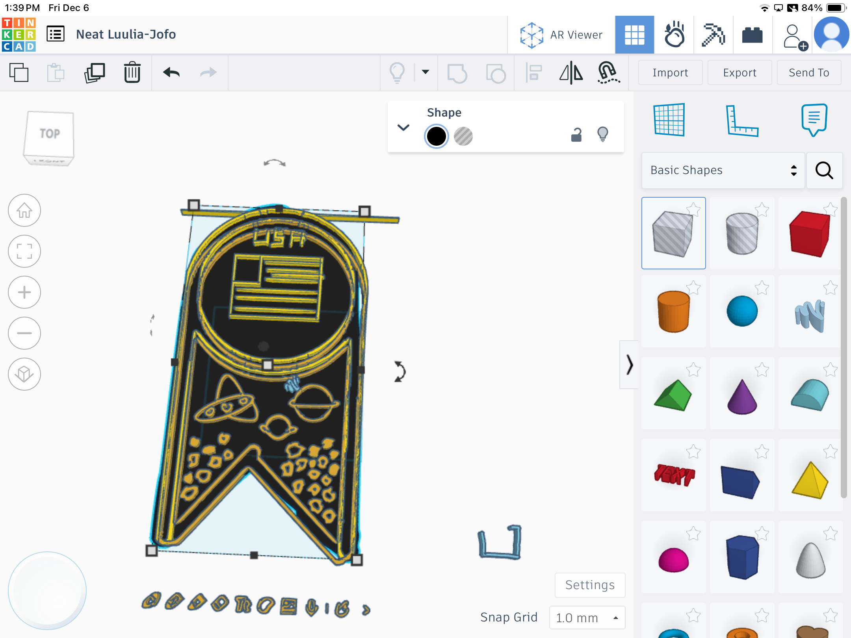Click the Import button
The width and height of the screenshot is (851, 638).
coord(670,72)
